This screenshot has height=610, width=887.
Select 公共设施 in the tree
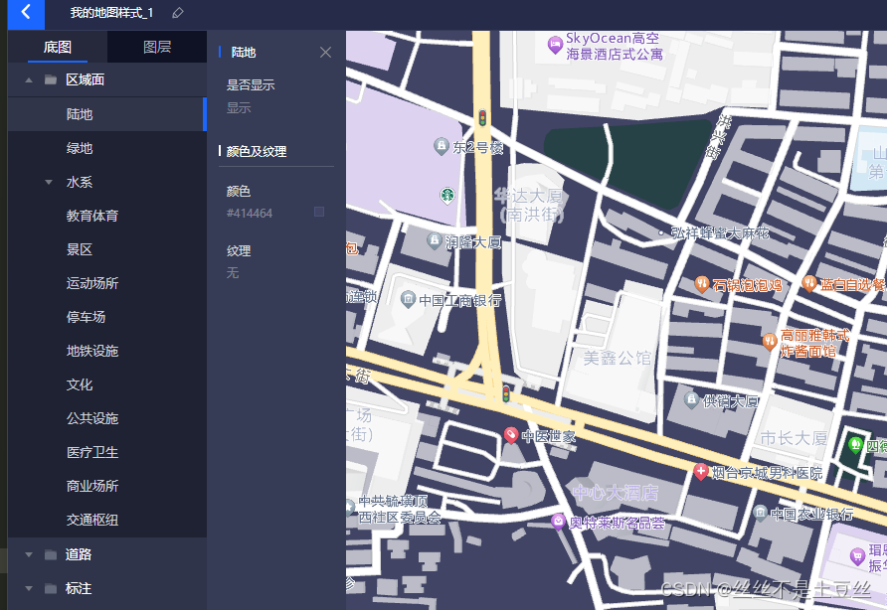tap(107, 418)
